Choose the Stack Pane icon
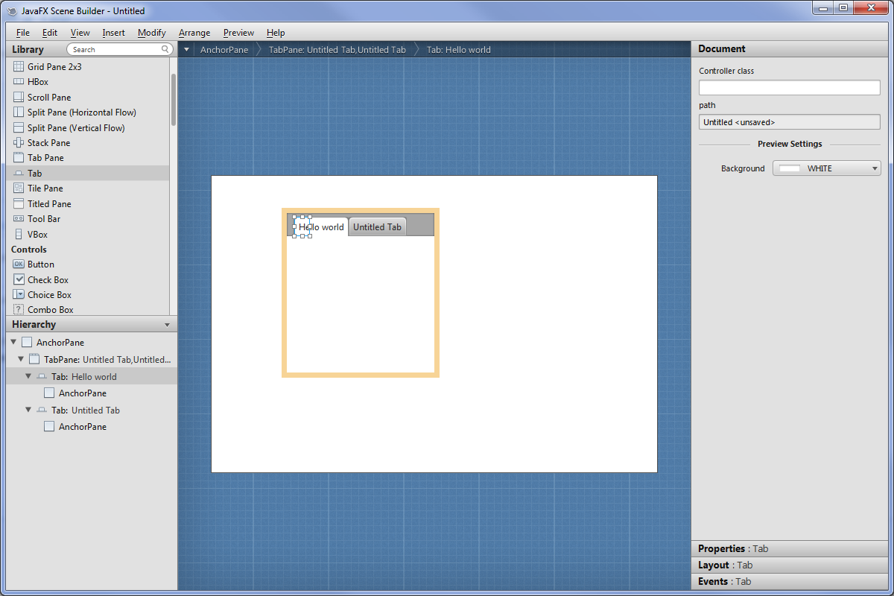 click(x=19, y=143)
